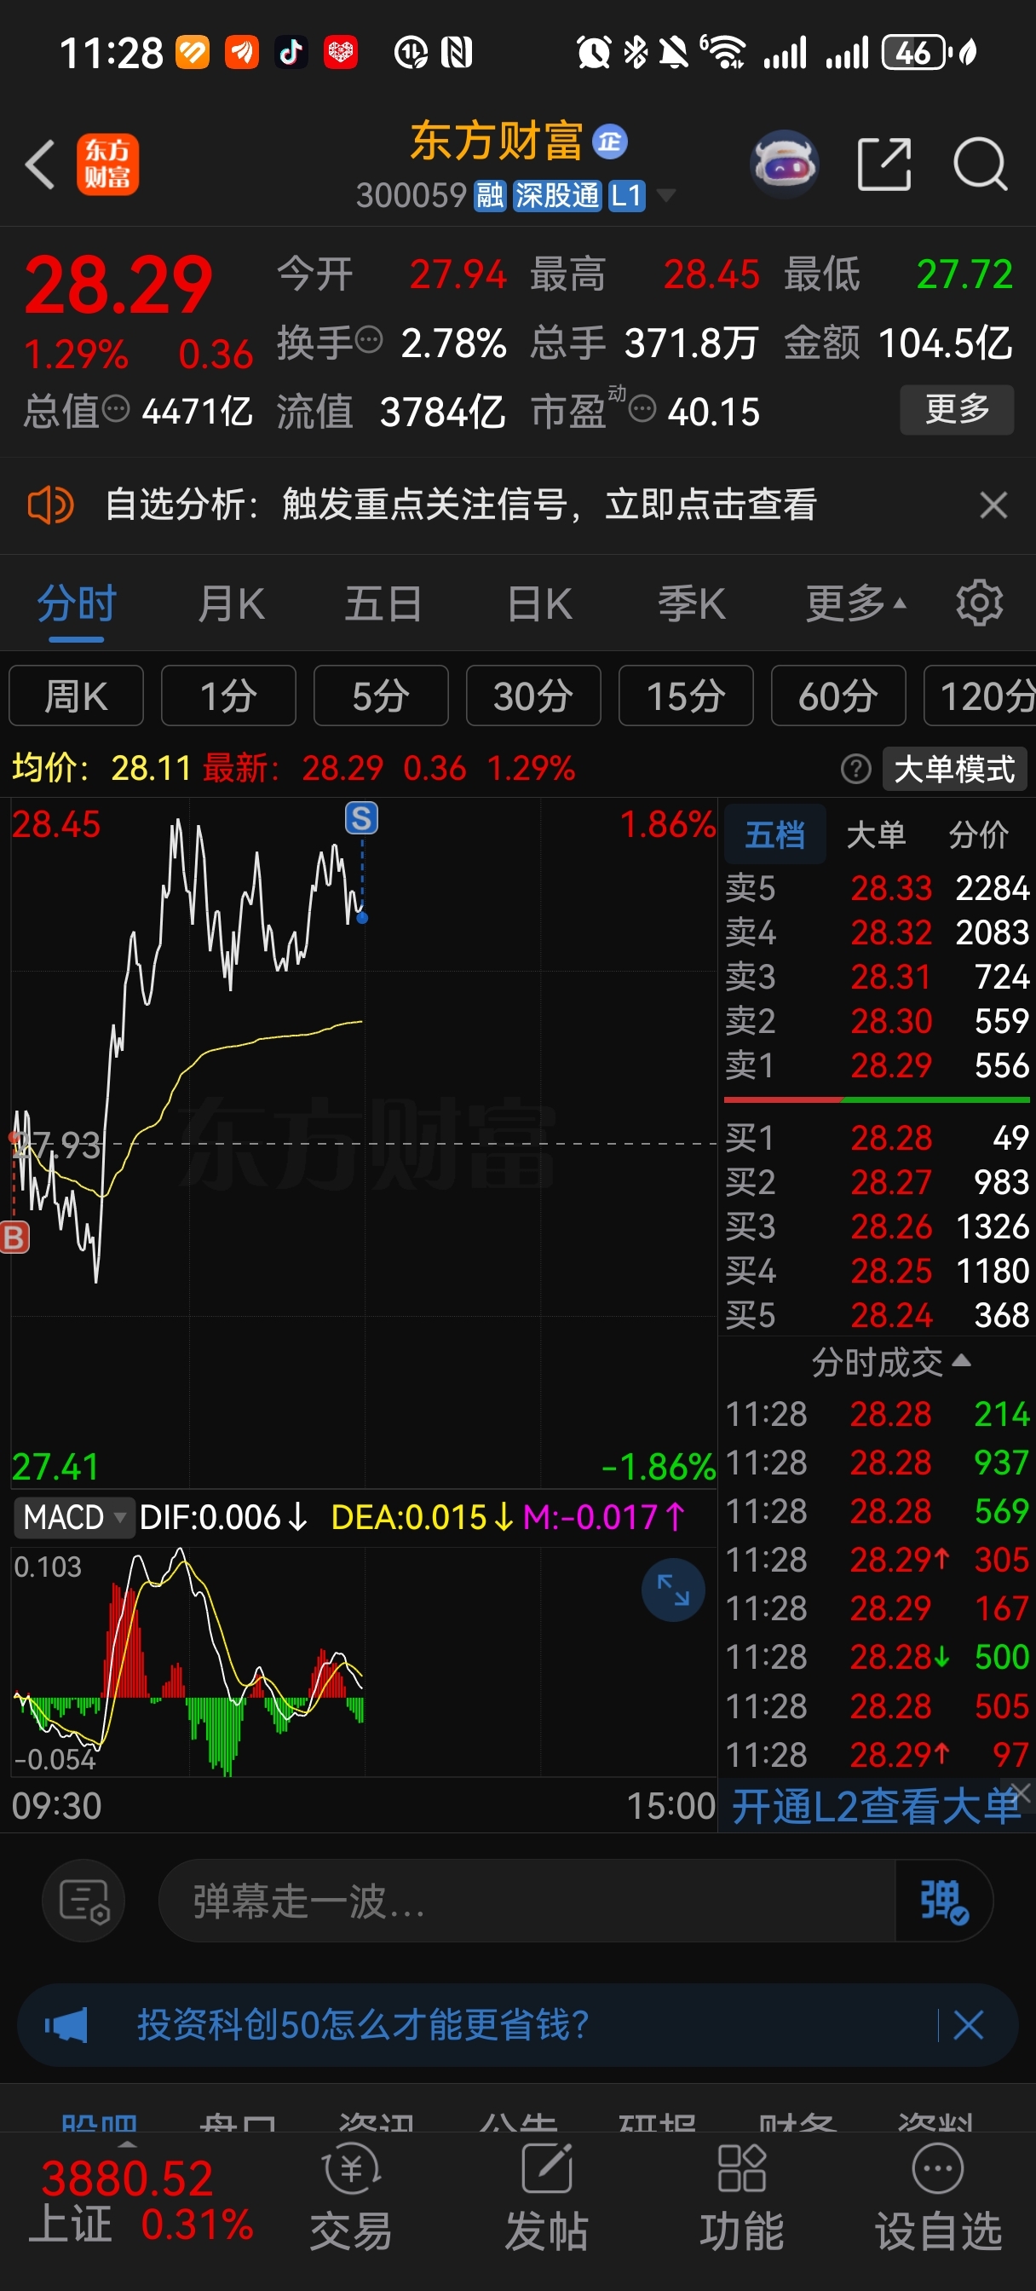Select the 周K period button
This screenshot has width=1036, height=2291.
click(77, 695)
